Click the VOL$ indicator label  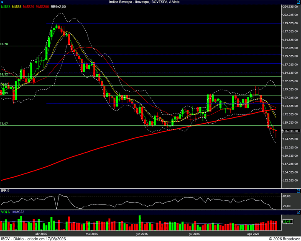click(x=5, y=212)
